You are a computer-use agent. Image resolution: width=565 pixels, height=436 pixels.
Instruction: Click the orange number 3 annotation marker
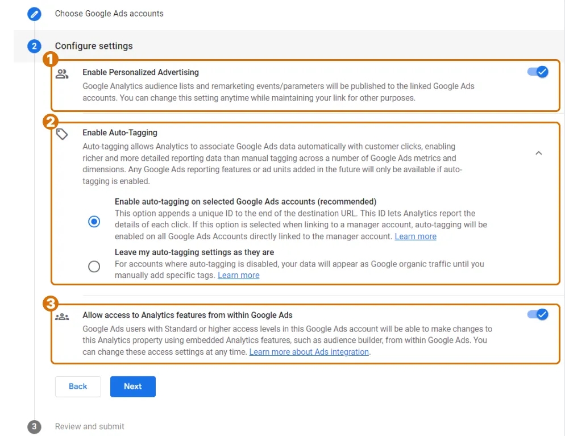coord(51,304)
